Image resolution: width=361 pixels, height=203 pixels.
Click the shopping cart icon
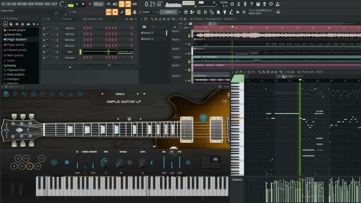pyautogui.click(x=244, y=12)
